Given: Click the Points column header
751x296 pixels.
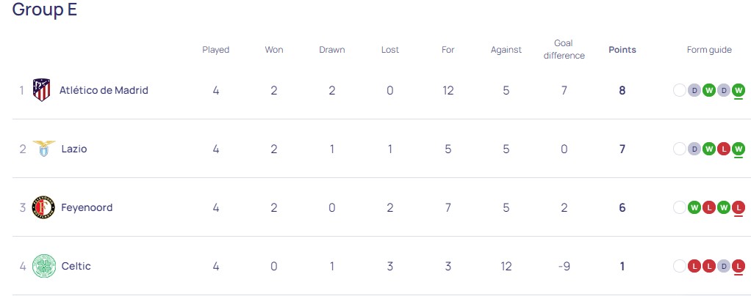Looking at the screenshot, I should [x=622, y=50].
